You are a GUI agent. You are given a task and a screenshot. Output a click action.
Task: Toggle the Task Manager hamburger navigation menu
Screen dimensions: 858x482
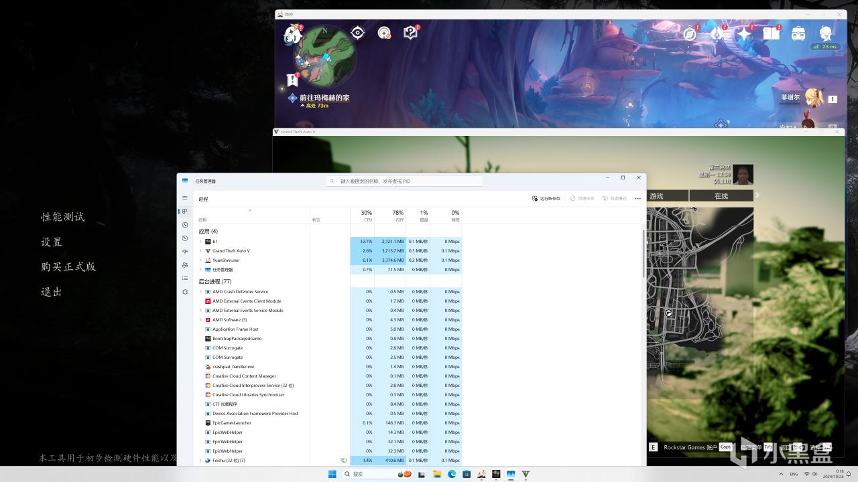click(185, 198)
